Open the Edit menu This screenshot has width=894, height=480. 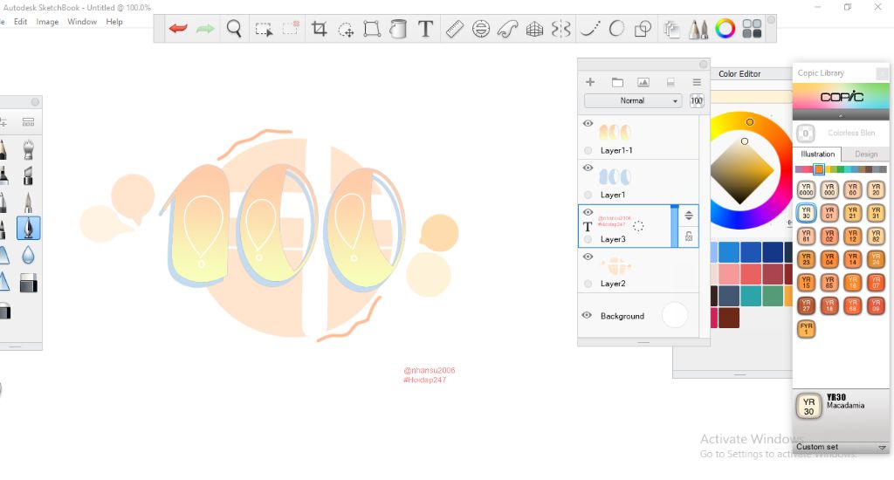(x=21, y=22)
